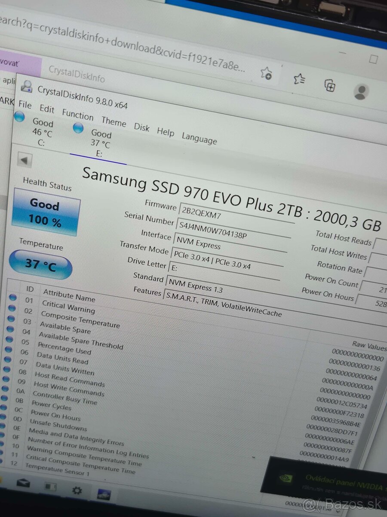The width and height of the screenshot is (387, 517).
Task: Open browser profile avatar
Action: pos(361,92)
